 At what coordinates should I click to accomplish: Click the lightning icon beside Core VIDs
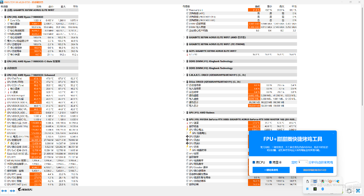pos(8,20)
